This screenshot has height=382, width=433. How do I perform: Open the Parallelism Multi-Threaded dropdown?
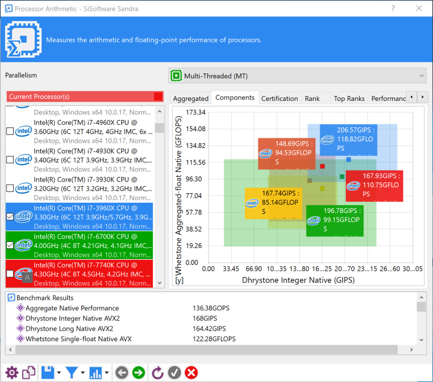point(297,76)
